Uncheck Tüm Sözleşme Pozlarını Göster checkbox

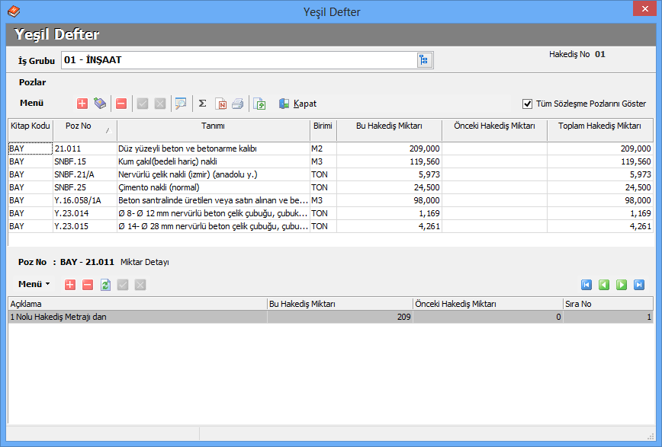tap(527, 104)
